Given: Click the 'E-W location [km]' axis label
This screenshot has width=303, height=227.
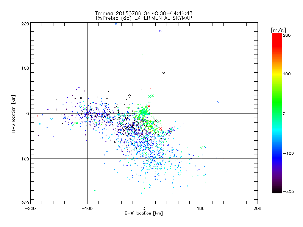Looking at the screenshot, I should tap(144, 213).
